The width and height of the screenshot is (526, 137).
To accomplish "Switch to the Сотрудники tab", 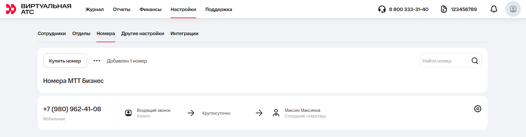I will [x=52, y=33].
